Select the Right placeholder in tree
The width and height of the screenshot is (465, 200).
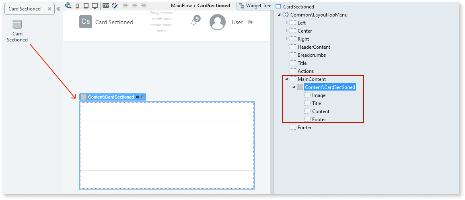click(303, 39)
